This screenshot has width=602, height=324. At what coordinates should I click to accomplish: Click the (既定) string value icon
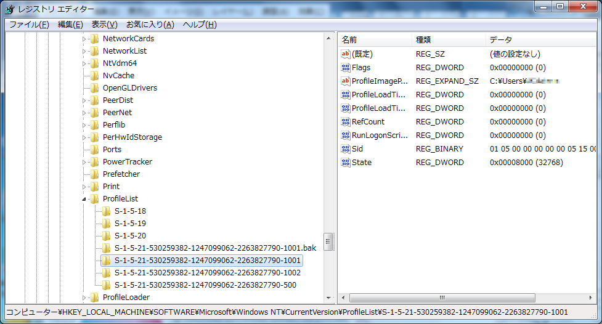point(346,54)
